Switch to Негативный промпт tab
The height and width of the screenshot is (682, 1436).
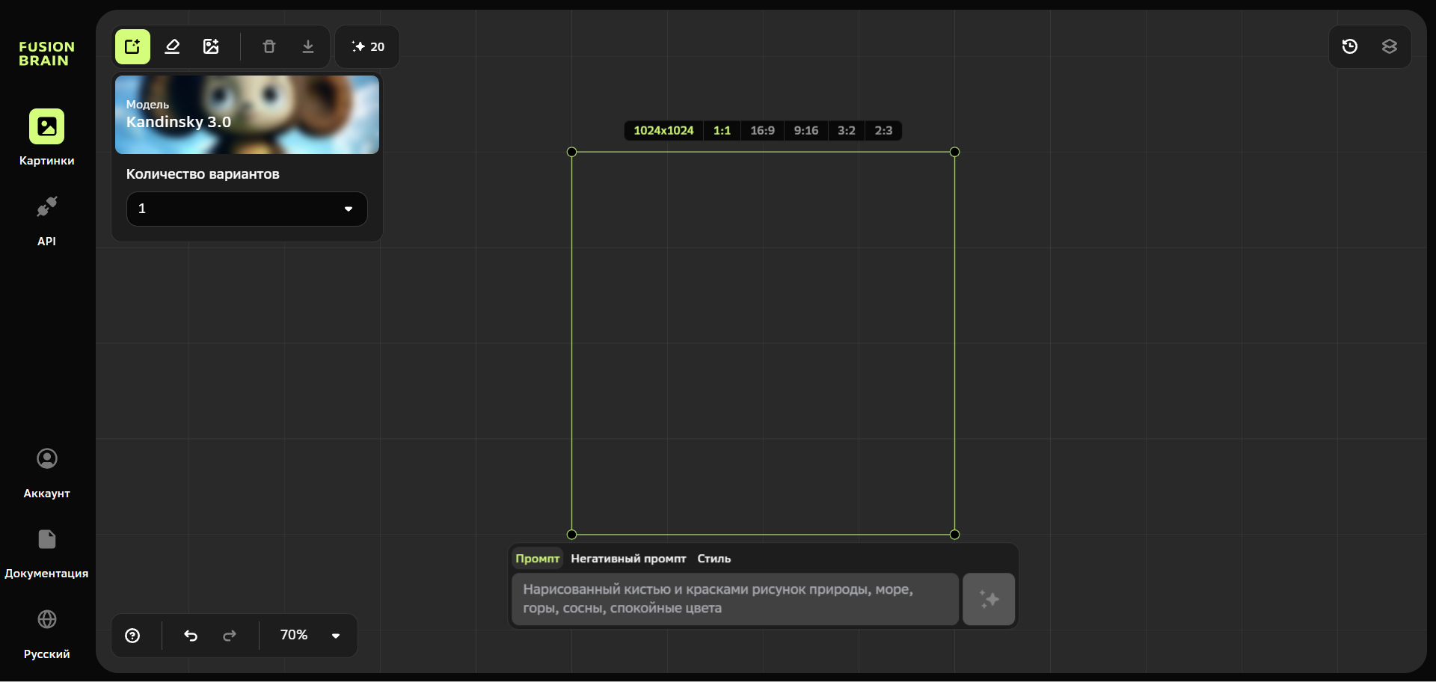(628, 559)
